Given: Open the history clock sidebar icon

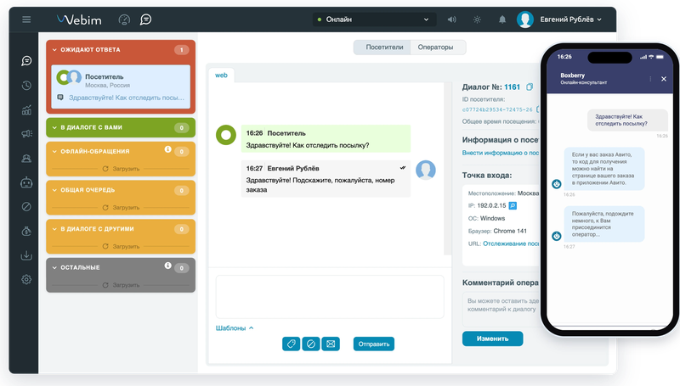Looking at the screenshot, I should click(26, 85).
